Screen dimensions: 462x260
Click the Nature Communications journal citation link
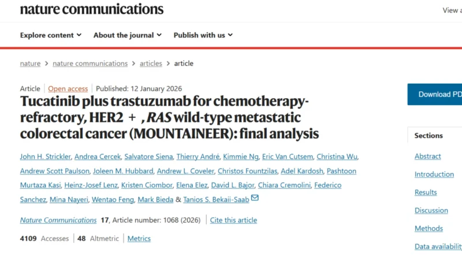(x=58, y=220)
